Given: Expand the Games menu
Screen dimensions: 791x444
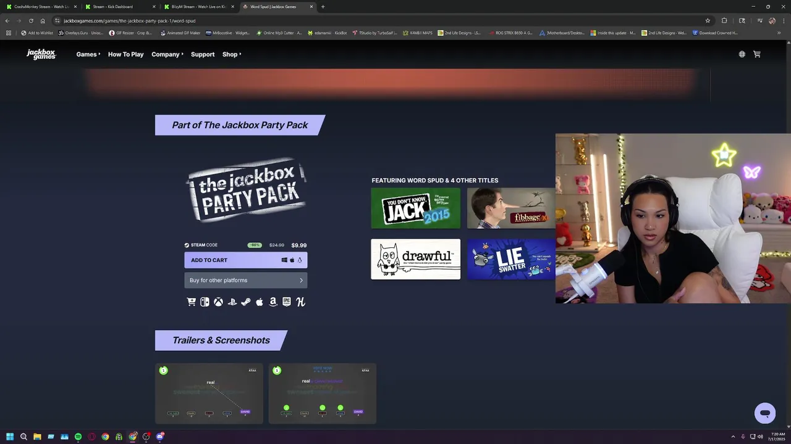Looking at the screenshot, I should point(88,54).
